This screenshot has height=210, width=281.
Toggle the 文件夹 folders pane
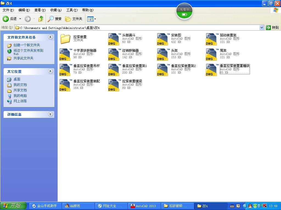(74, 19)
